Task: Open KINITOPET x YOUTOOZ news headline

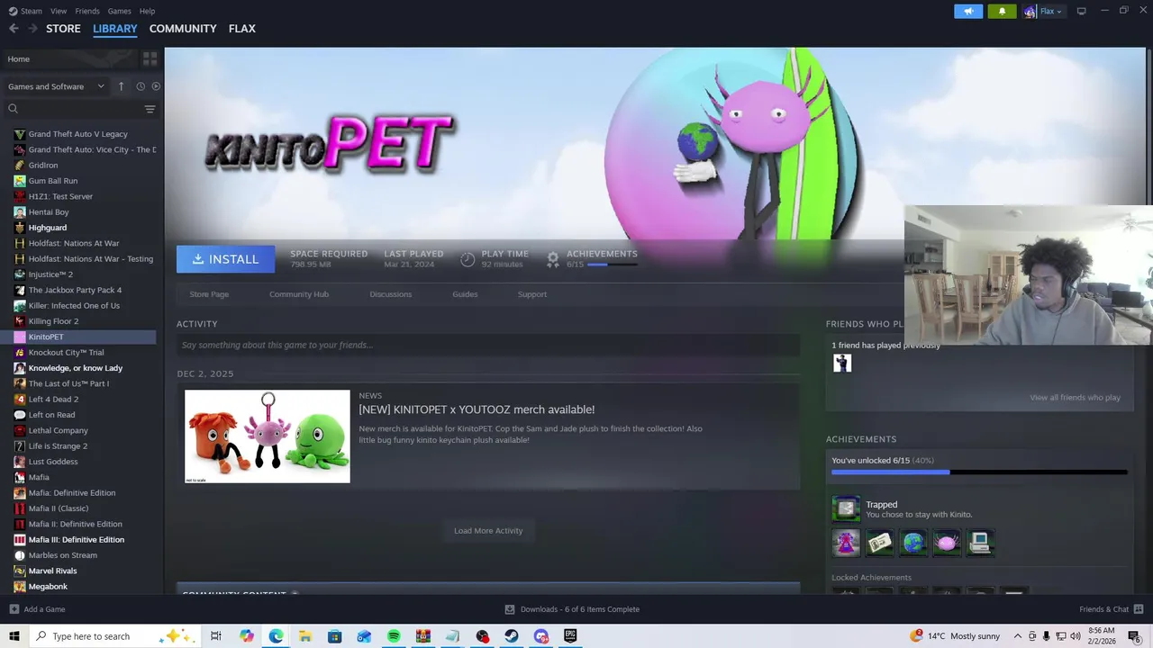Action: 477,409
